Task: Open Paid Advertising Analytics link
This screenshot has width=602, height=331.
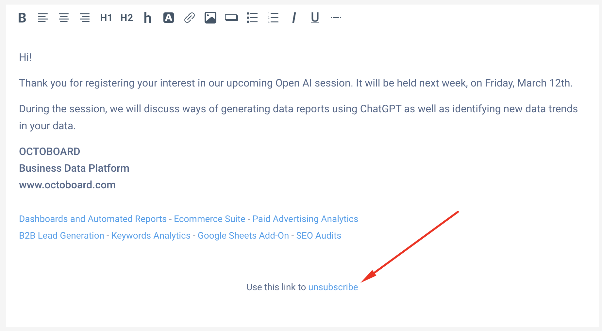Action: tap(305, 219)
